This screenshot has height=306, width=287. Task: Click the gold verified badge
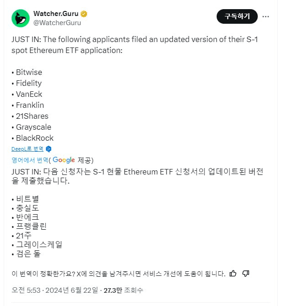(84, 14)
